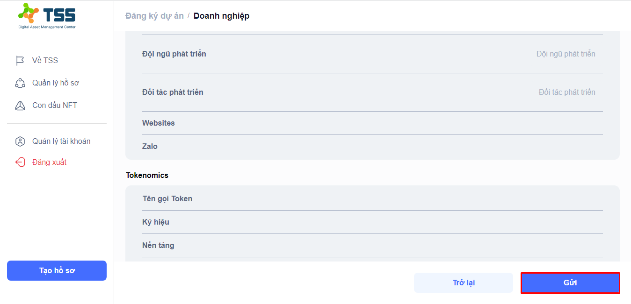Click the Tên gọi Token field
The width and height of the screenshot is (631, 304).
372,199
